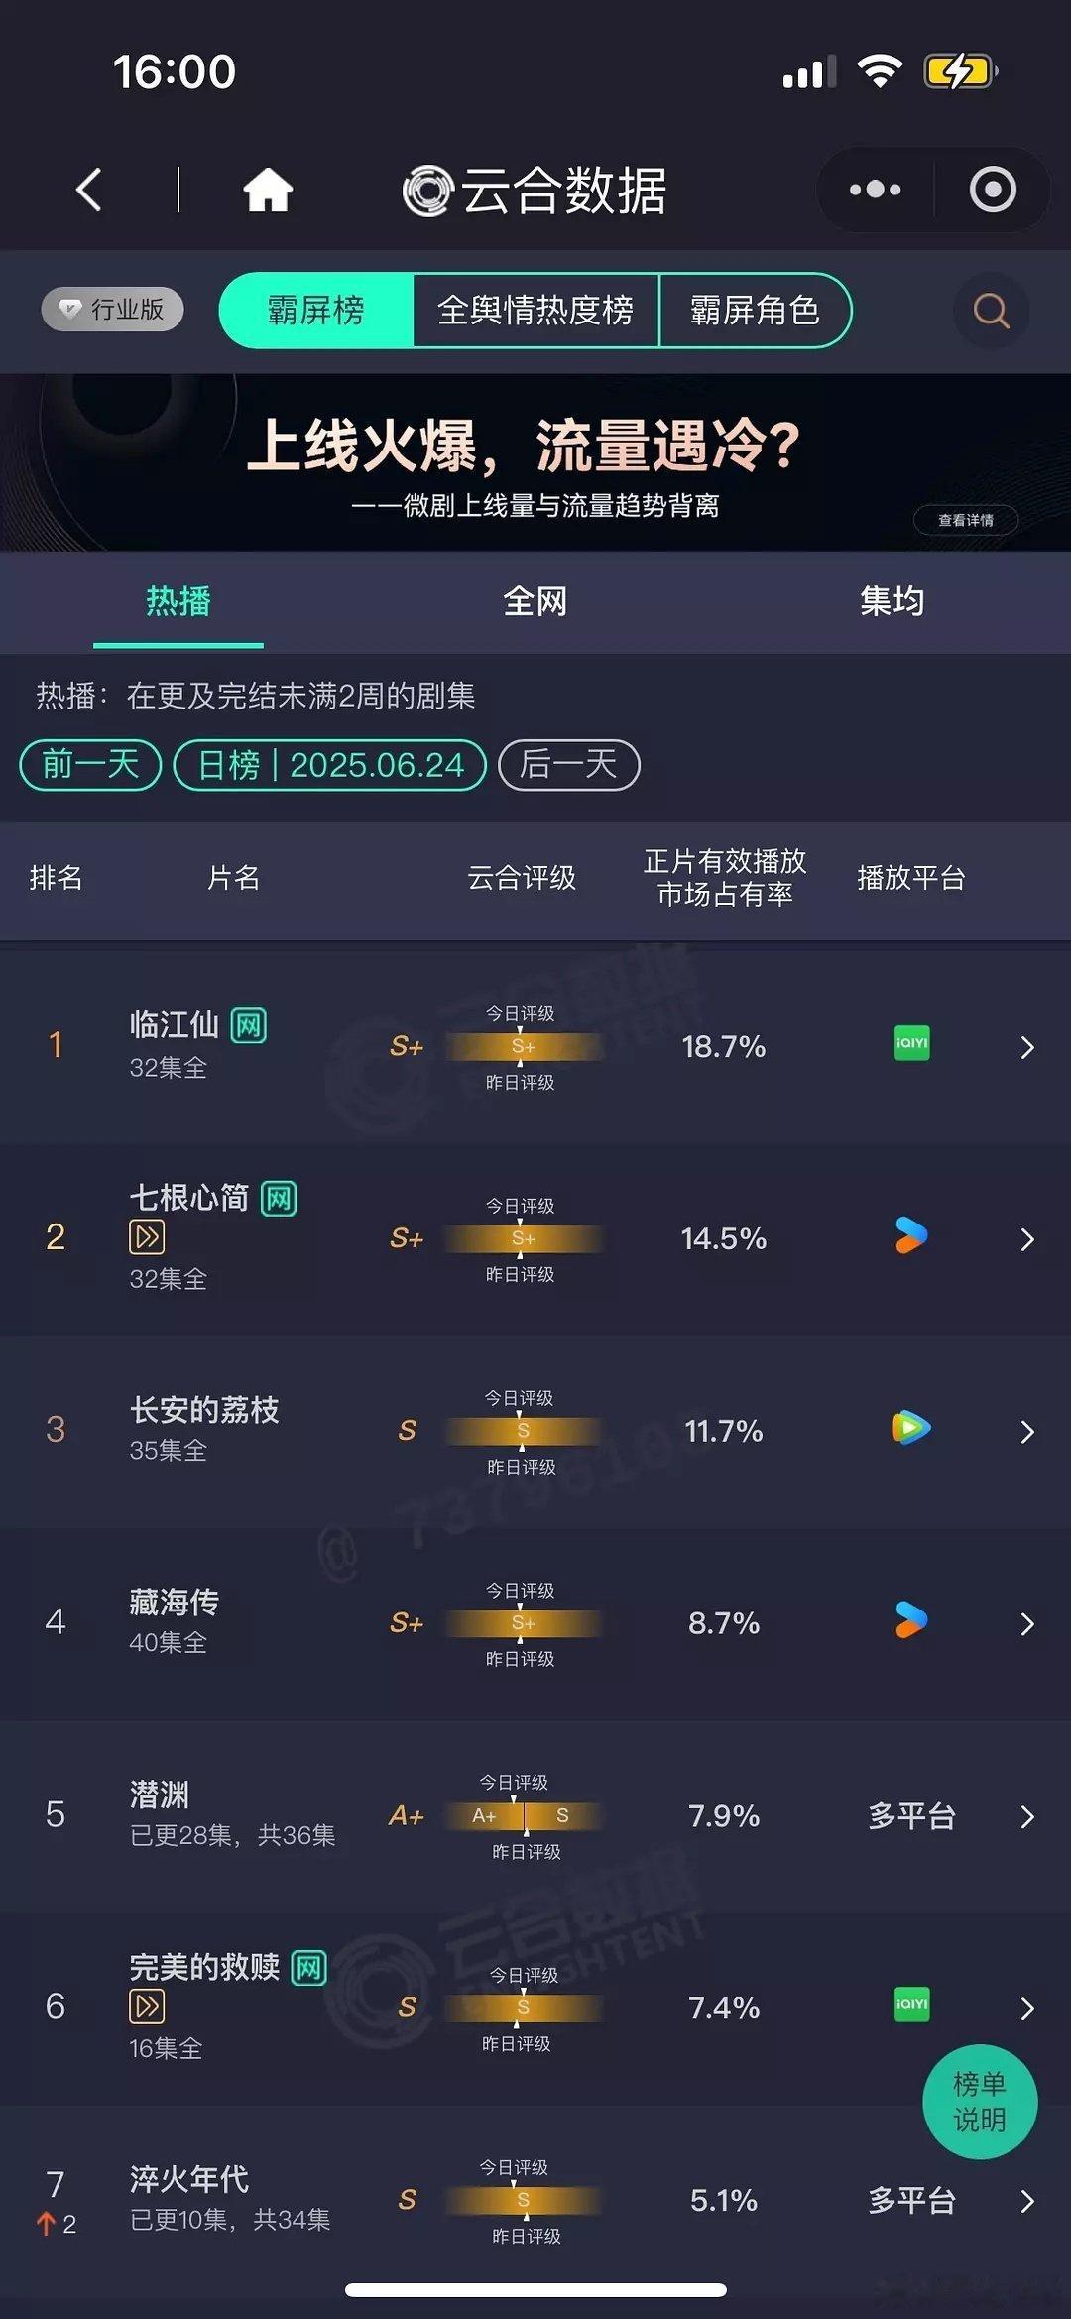
Task: Tap play badge icon under 完美的救赎
Action: coord(147,2006)
